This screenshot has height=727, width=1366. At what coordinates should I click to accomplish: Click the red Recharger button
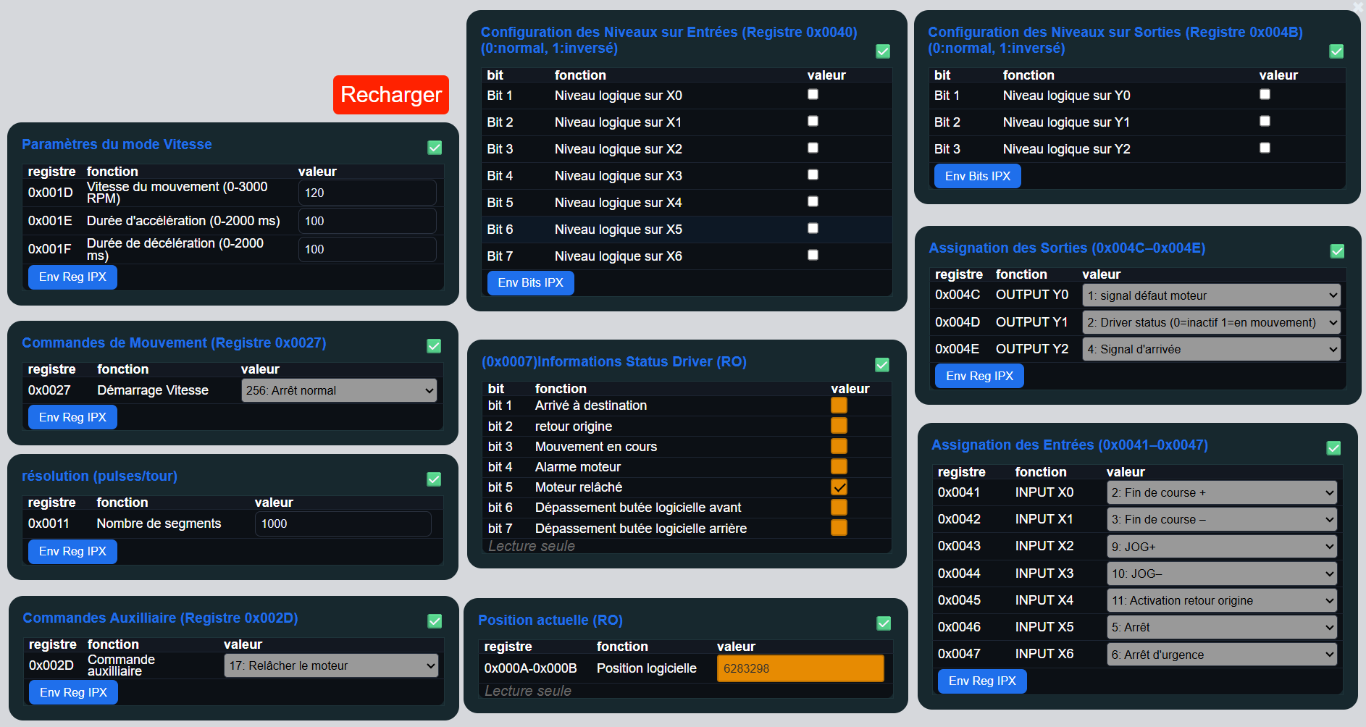[390, 95]
